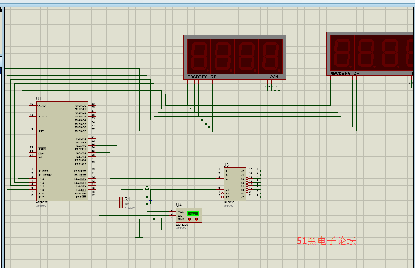Select the ground terminal symbol
The image size is (415, 268).
[140, 239]
